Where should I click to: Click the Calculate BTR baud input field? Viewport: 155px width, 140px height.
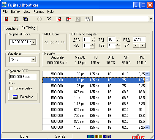23,77
